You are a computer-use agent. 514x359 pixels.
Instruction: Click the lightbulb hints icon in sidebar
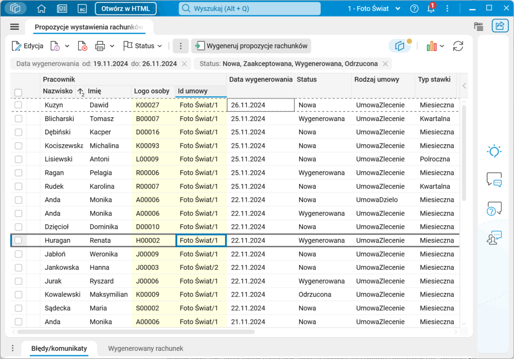494,151
